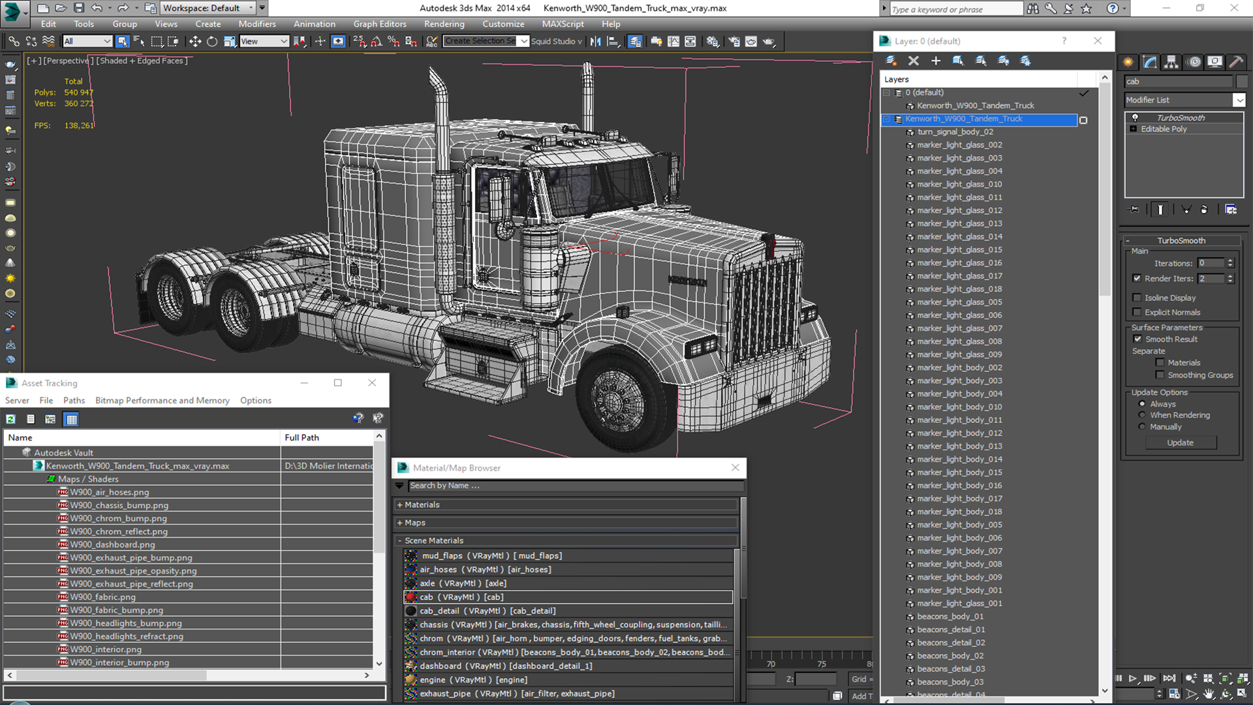Select the When Rendering update option
The width and height of the screenshot is (1253, 705).
(x=1142, y=415)
